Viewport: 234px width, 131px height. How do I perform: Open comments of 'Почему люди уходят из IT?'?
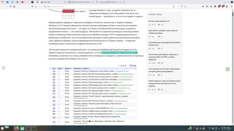point(161,25)
